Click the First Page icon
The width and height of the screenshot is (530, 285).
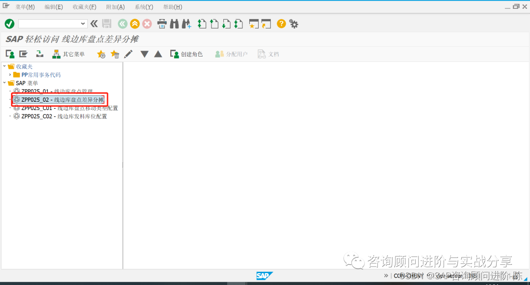202,24
